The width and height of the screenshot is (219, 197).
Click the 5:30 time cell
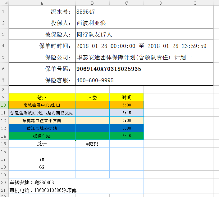[126, 120]
